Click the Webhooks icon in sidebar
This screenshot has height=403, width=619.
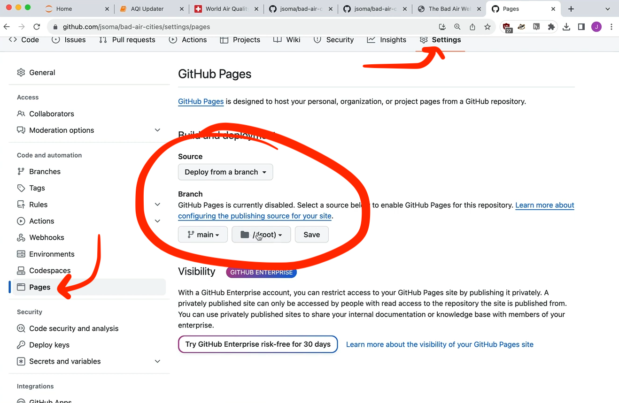(21, 237)
